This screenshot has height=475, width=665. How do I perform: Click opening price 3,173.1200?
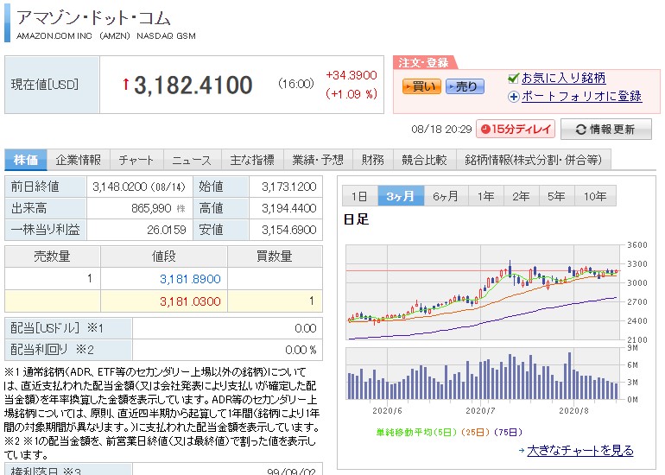coord(288,187)
